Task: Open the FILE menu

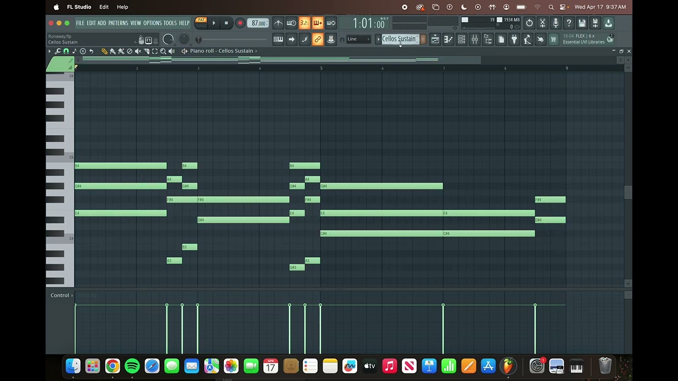Action: [80, 23]
